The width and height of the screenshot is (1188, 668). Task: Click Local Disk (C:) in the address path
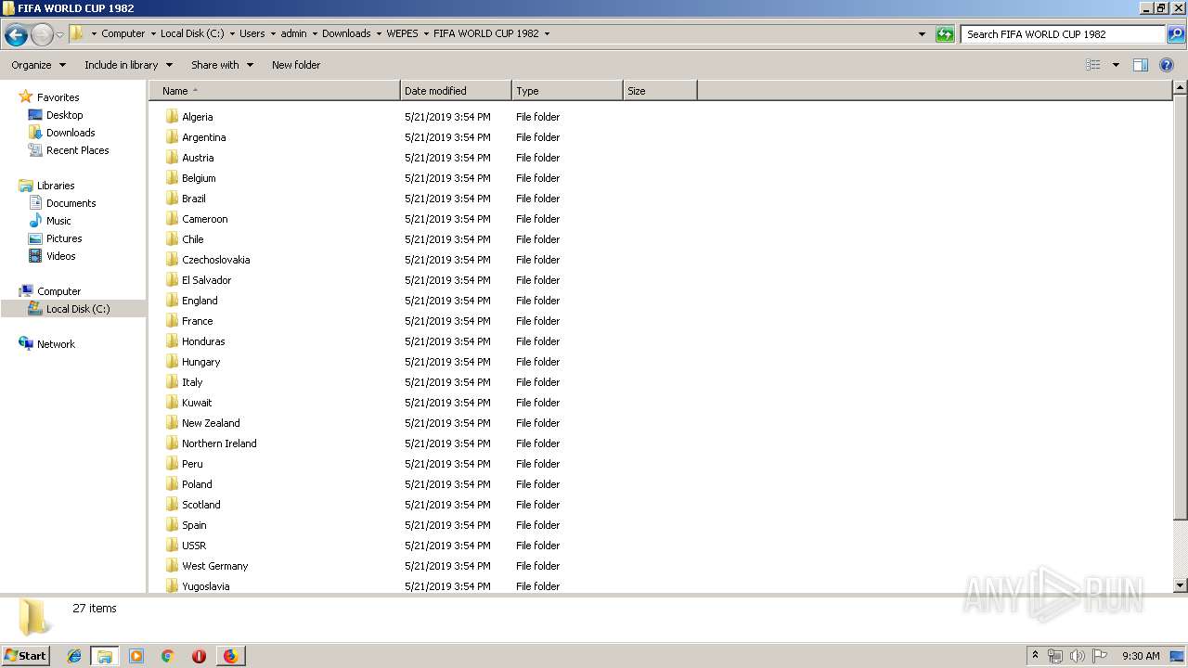[192, 33]
